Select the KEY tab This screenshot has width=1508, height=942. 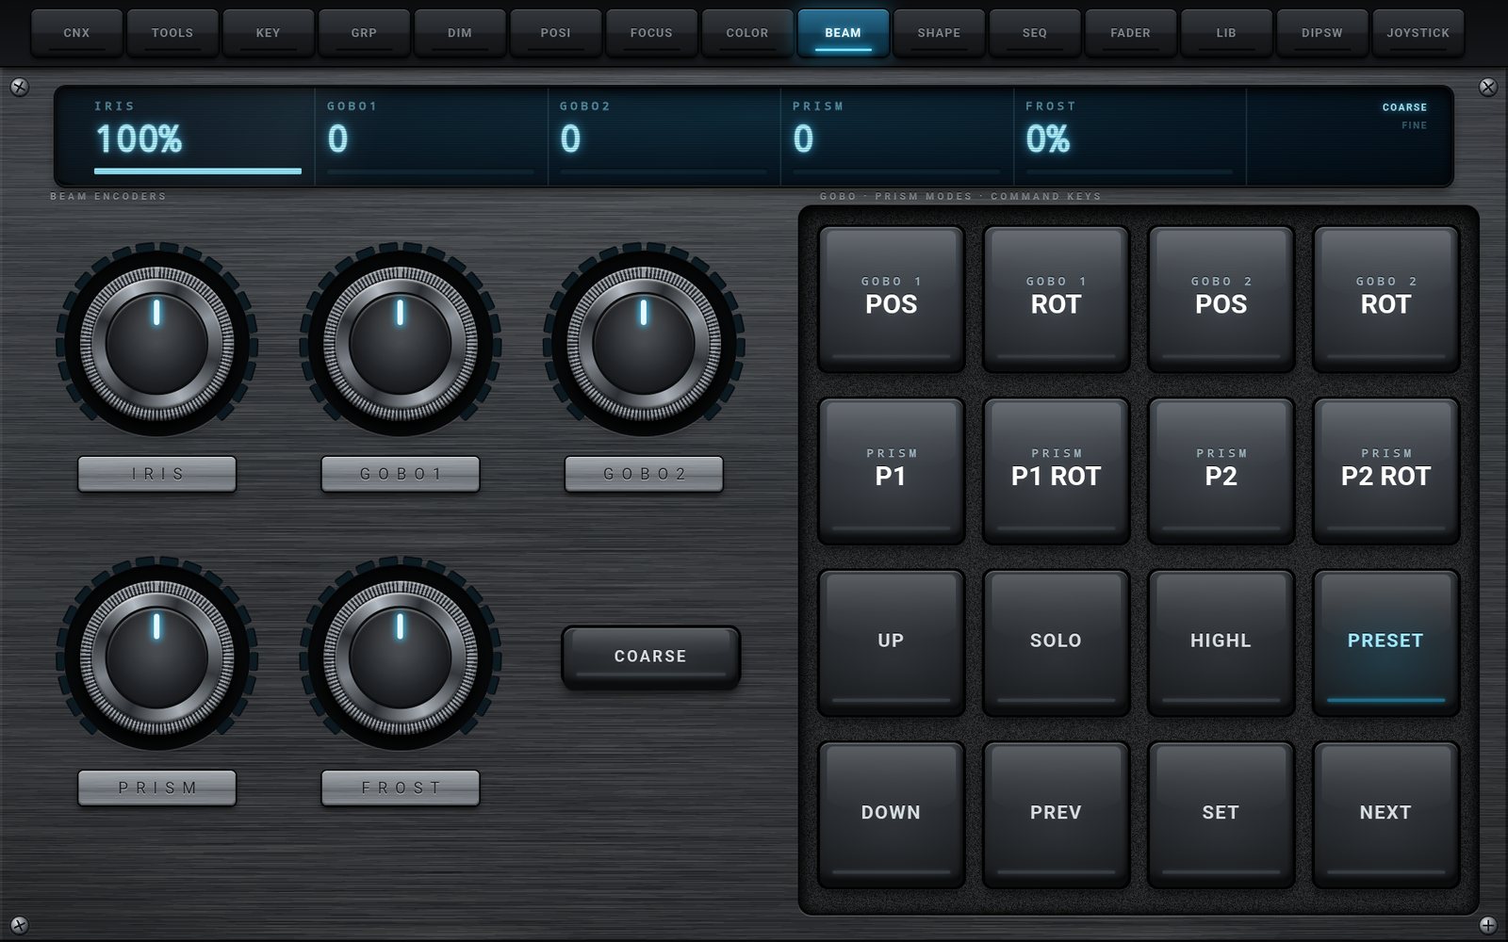pos(268,33)
